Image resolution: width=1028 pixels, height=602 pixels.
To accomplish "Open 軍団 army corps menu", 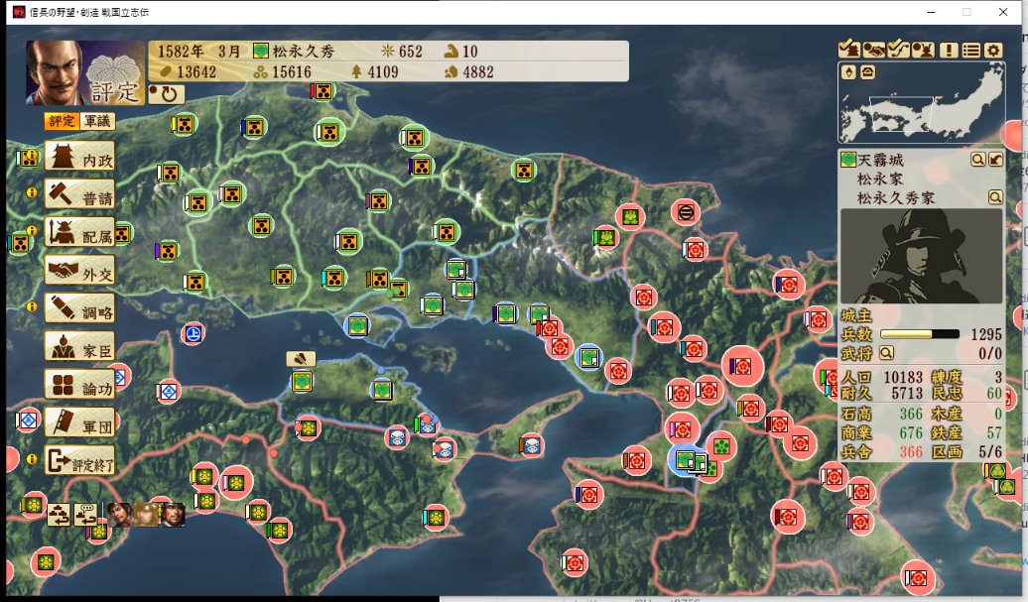I will pyautogui.click(x=80, y=423).
